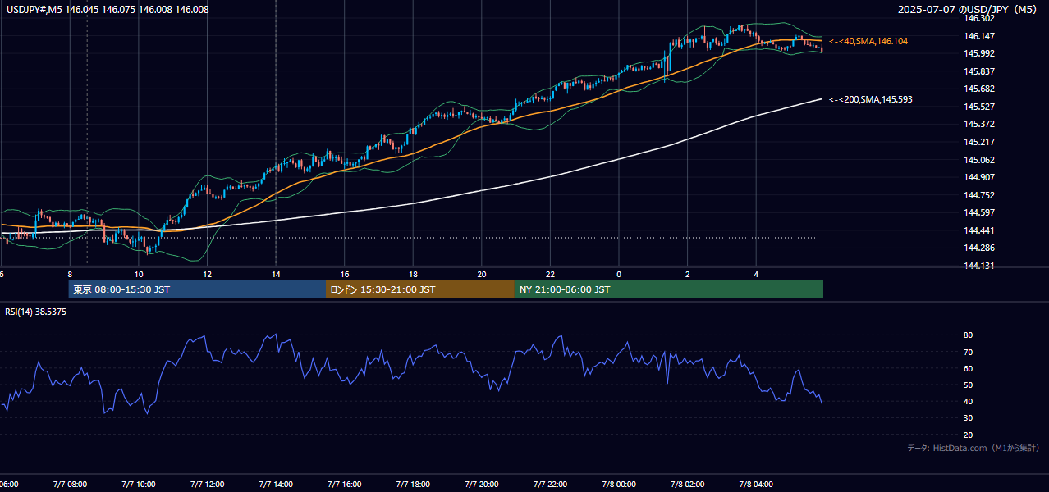Select the ロンドン 15:30-21:00 JST session bar
The image size is (1049, 492).
420,289
